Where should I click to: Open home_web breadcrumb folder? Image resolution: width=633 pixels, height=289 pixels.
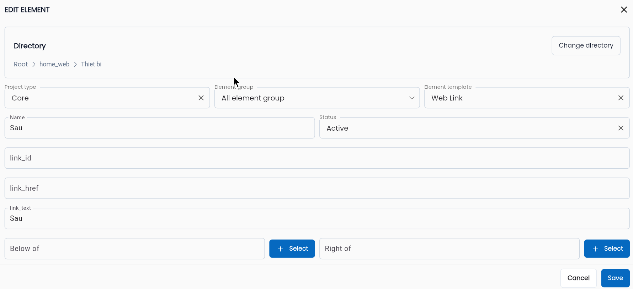[54, 64]
